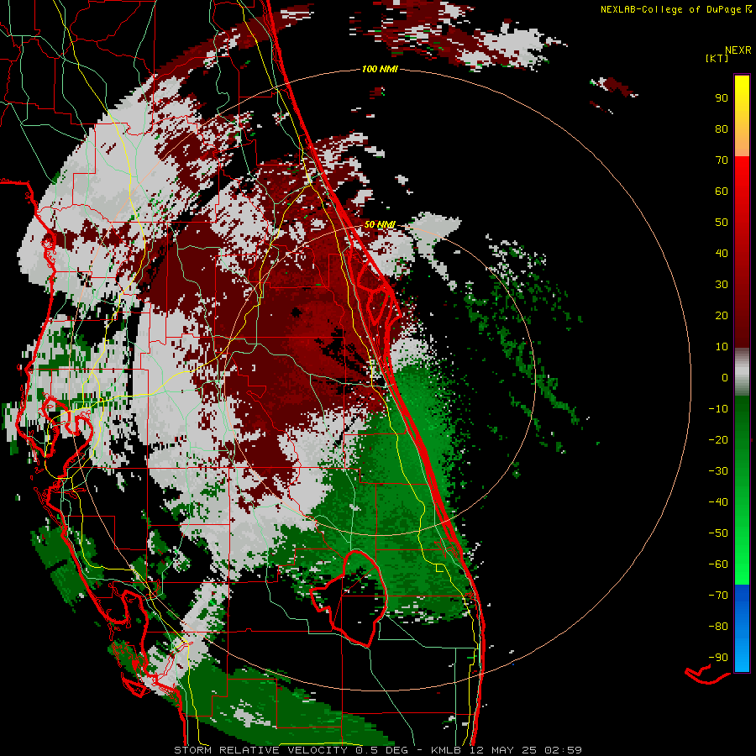Select the positive 70 knot scale label
This screenshot has width=756, height=756.
[x=722, y=160]
